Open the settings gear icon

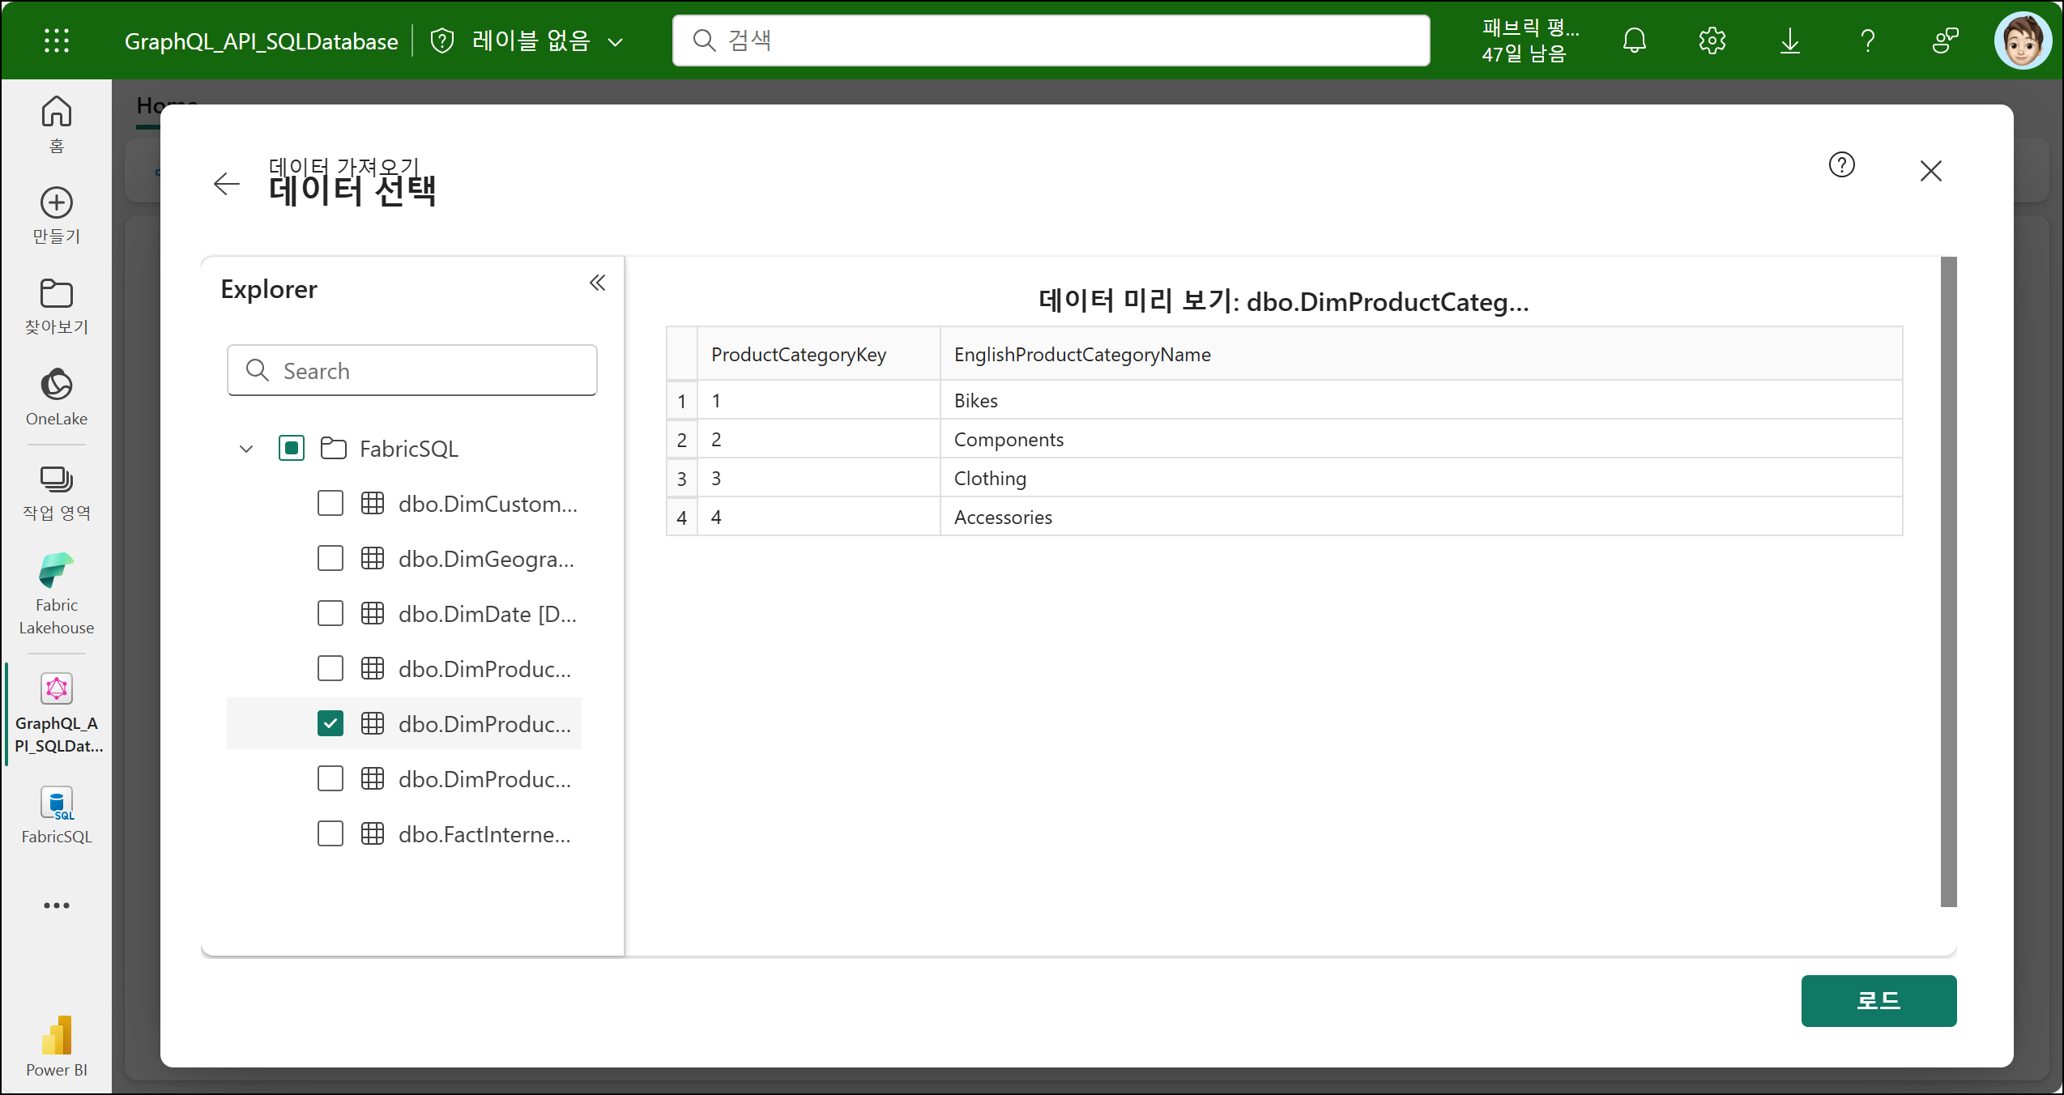click(1712, 40)
